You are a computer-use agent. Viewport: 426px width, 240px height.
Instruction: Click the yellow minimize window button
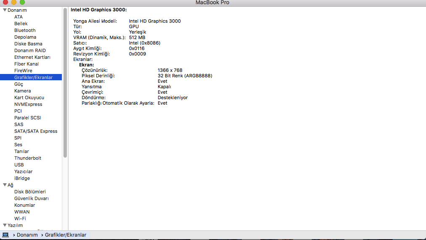coord(14,3)
